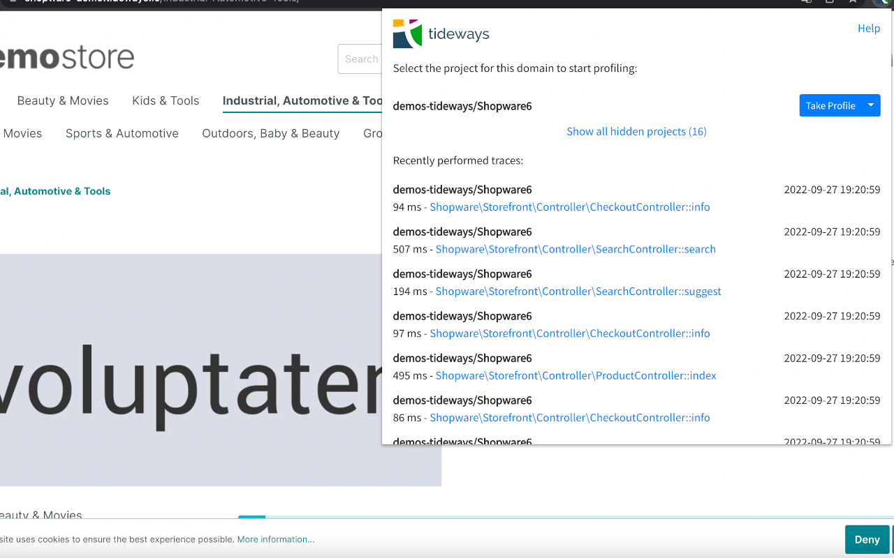Click the store Search input field
Viewport: 894px width, 558px height.
tap(360, 59)
